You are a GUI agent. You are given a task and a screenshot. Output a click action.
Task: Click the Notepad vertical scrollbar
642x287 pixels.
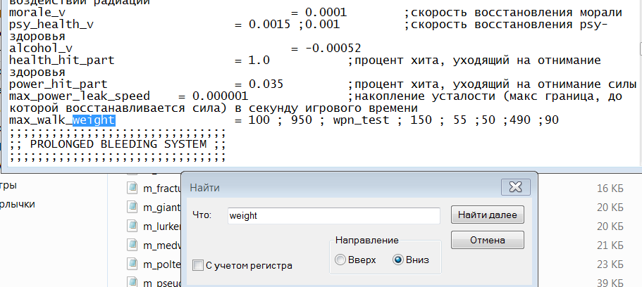(640, 82)
